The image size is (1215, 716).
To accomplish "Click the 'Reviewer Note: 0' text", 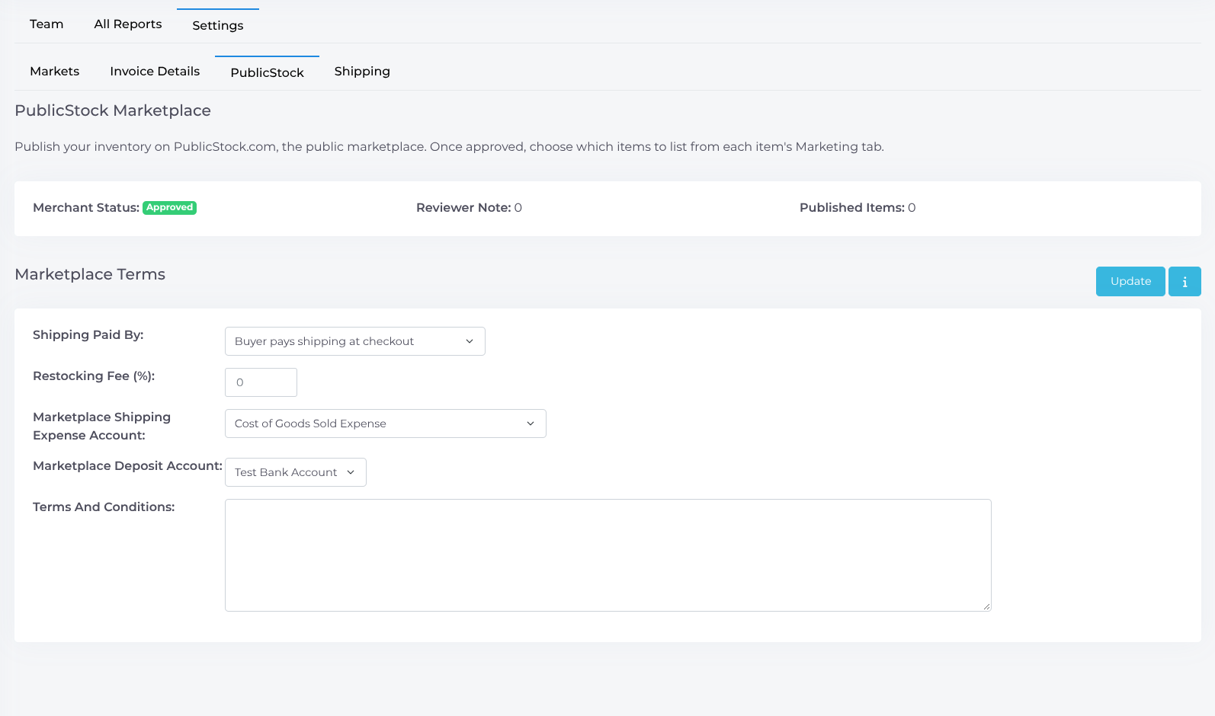I will (469, 208).
